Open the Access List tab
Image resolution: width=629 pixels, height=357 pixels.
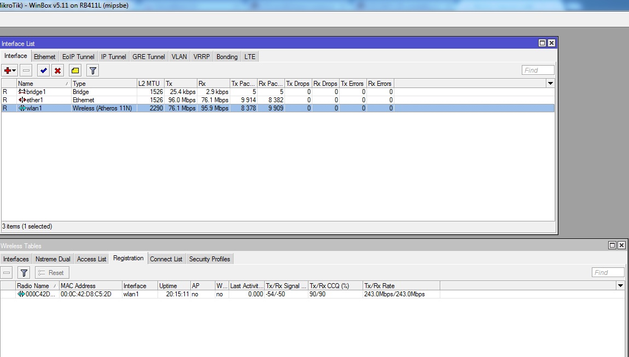(x=92, y=259)
